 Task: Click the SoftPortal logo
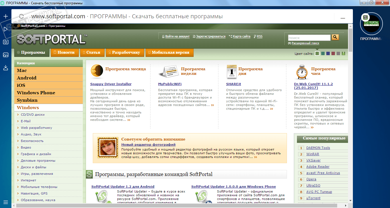coord(52,39)
